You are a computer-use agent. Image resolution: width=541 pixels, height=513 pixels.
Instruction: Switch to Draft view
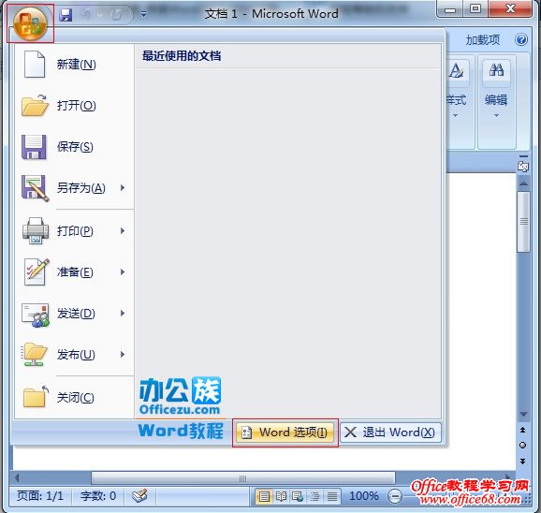[x=332, y=496]
